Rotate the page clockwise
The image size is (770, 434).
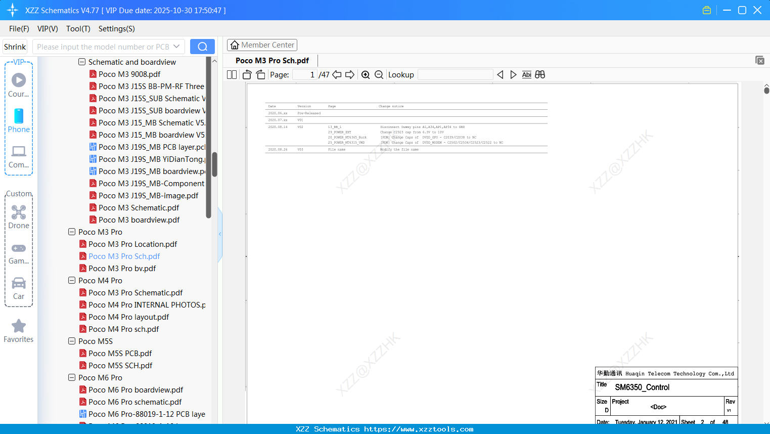(261, 75)
